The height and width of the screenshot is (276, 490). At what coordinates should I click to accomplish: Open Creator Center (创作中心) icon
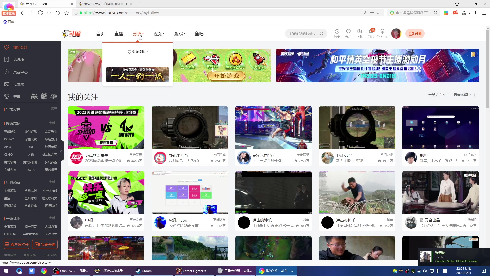point(382,33)
